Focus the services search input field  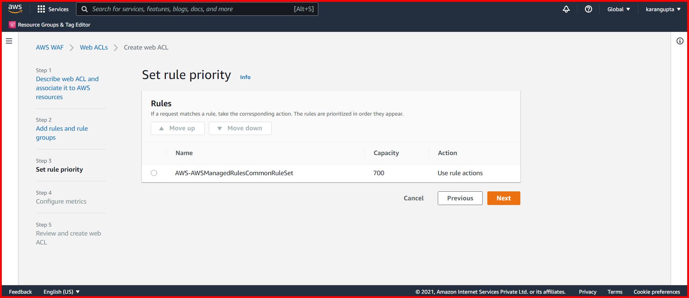197,9
